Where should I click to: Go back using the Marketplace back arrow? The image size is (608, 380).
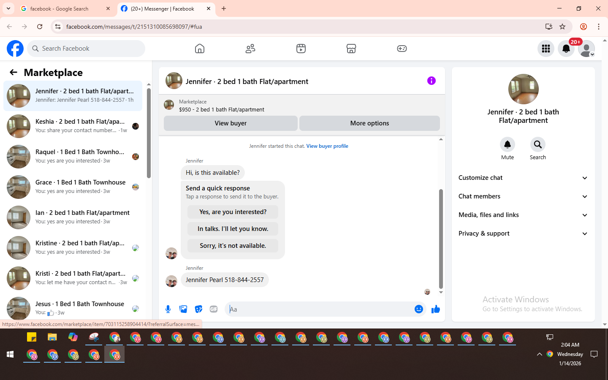[14, 72]
